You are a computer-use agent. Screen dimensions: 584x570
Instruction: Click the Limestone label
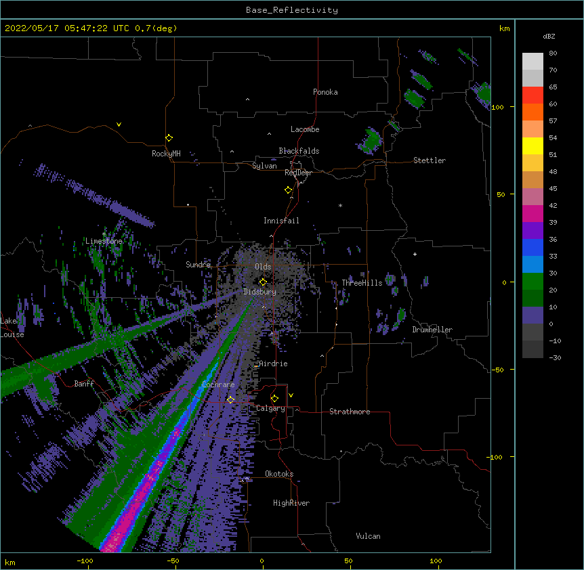(104, 241)
